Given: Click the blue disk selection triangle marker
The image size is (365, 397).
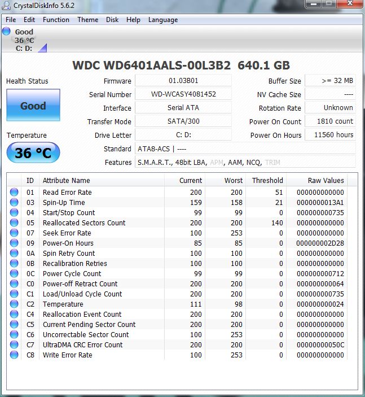Looking at the screenshot, I should pyautogui.click(x=43, y=48).
